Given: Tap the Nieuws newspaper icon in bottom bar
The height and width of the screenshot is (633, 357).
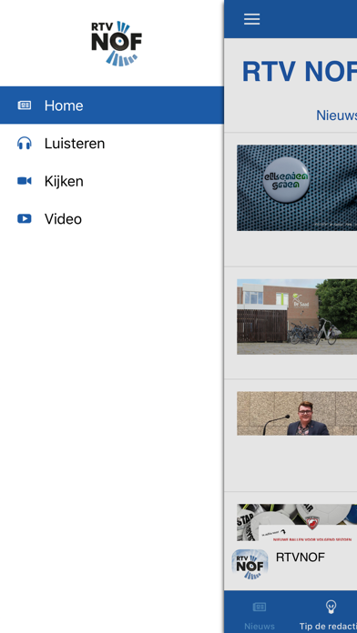Looking at the screenshot, I should tap(260, 607).
